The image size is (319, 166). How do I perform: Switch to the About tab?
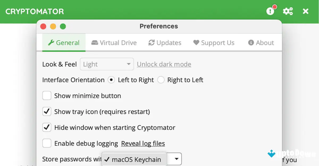(261, 43)
